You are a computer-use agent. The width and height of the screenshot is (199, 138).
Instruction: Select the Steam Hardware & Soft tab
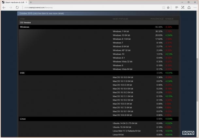click(x=15, y=2)
